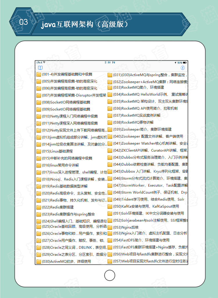Screen dimensions: 218x298
Task: Select (042)ZKClientAPI讲解 entry
Action: (150, 150)
